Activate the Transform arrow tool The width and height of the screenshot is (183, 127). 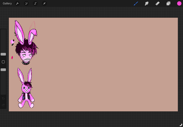pyautogui.click(x=44, y=3)
